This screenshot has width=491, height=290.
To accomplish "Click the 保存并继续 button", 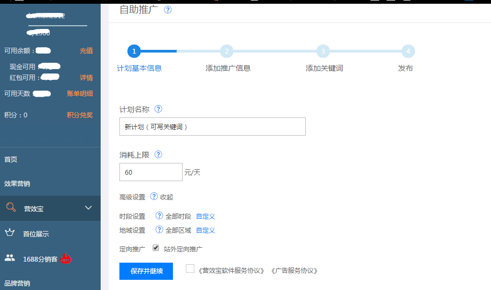I will pyautogui.click(x=146, y=271).
